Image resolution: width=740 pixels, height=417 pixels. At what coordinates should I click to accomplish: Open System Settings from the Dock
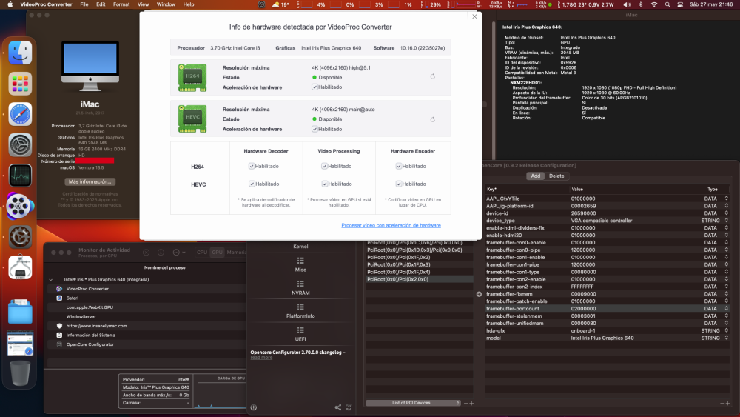point(20,145)
